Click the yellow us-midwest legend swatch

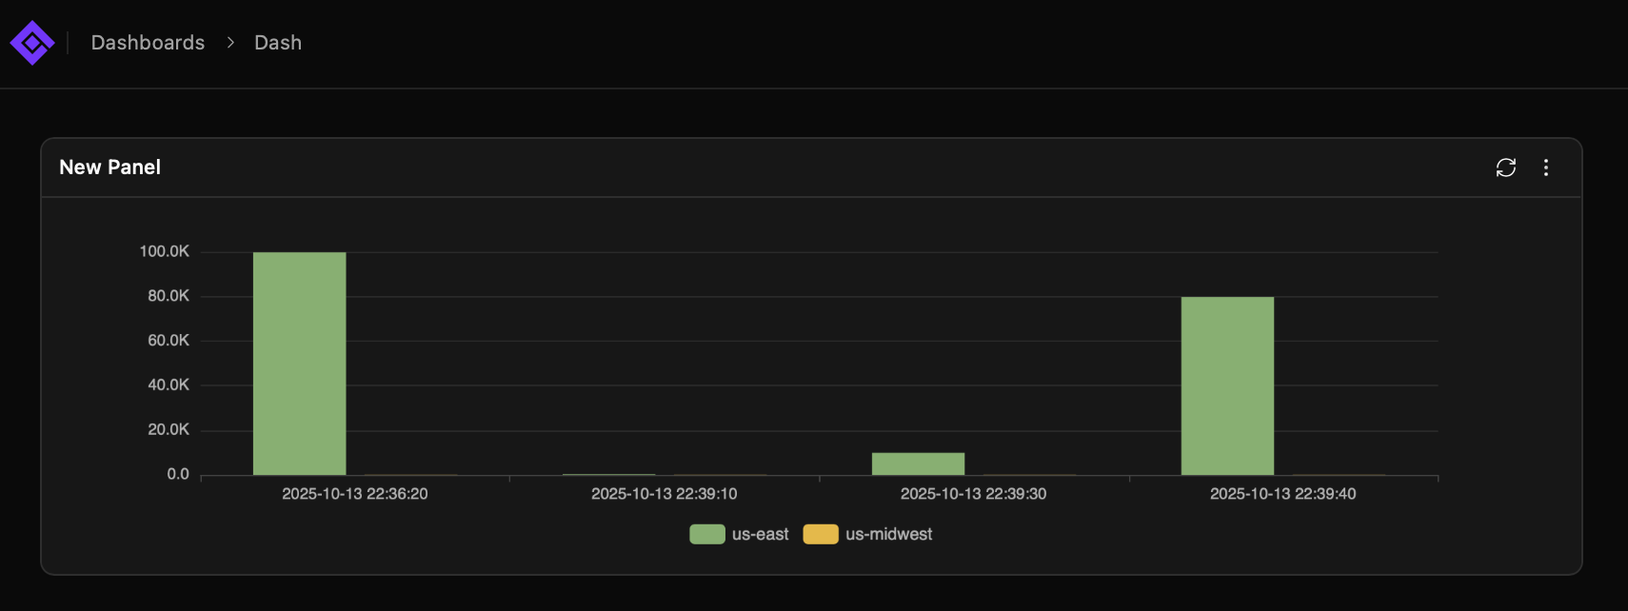(x=821, y=534)
